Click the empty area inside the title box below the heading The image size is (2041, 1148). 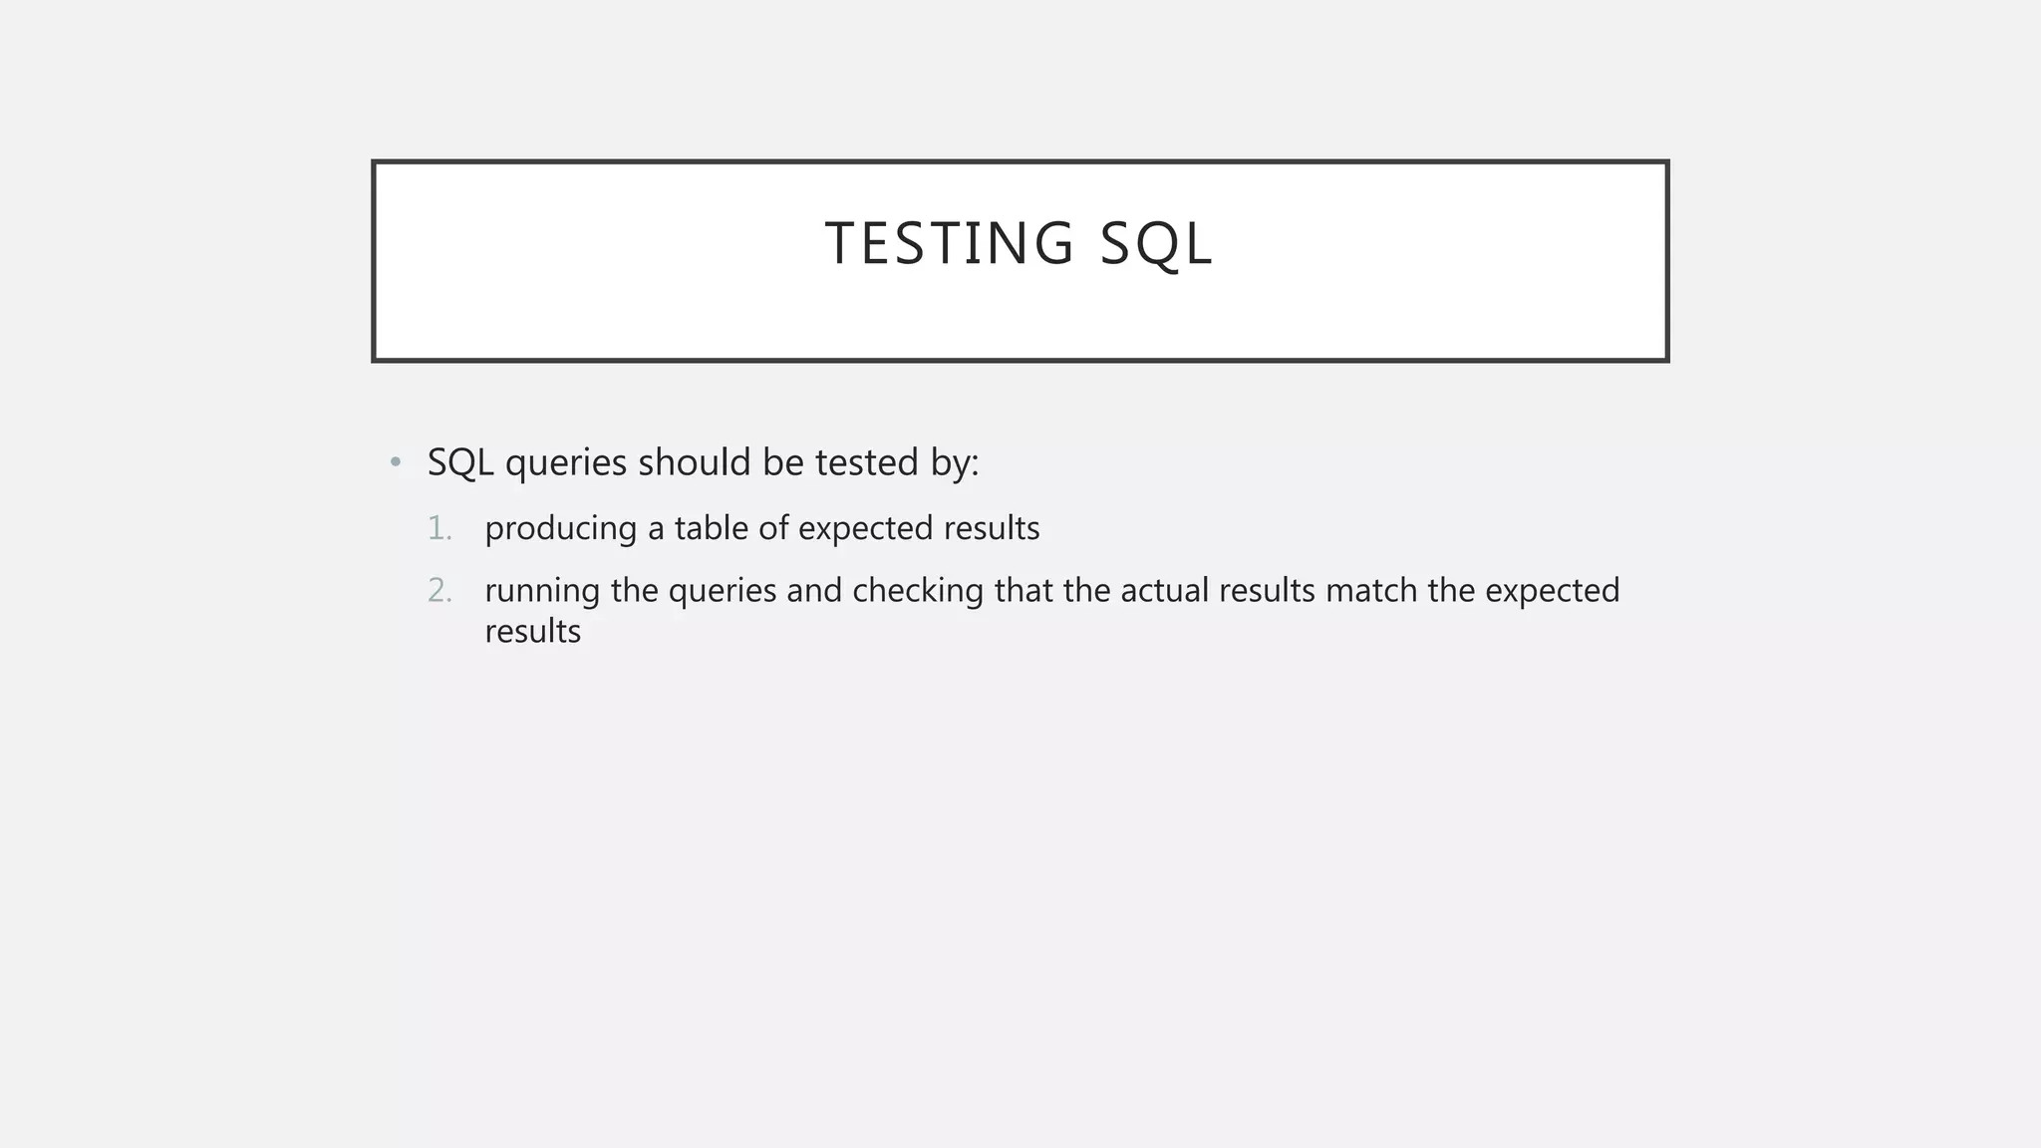pyautogui.click(x=1020, y=319)
